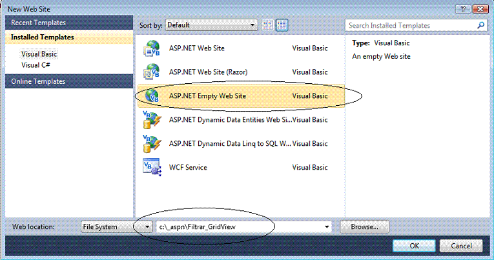Open the Installed Templates section

click(x=69, y=37)
